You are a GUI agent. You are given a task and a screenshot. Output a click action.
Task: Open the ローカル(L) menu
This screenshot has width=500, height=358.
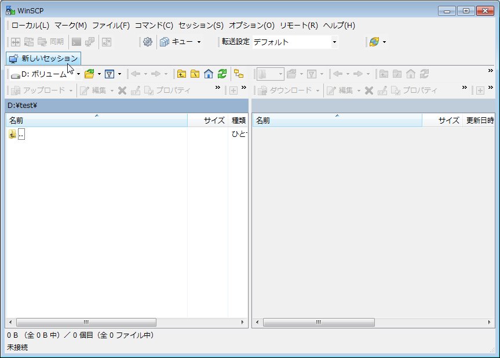click(x=30, y=26)
